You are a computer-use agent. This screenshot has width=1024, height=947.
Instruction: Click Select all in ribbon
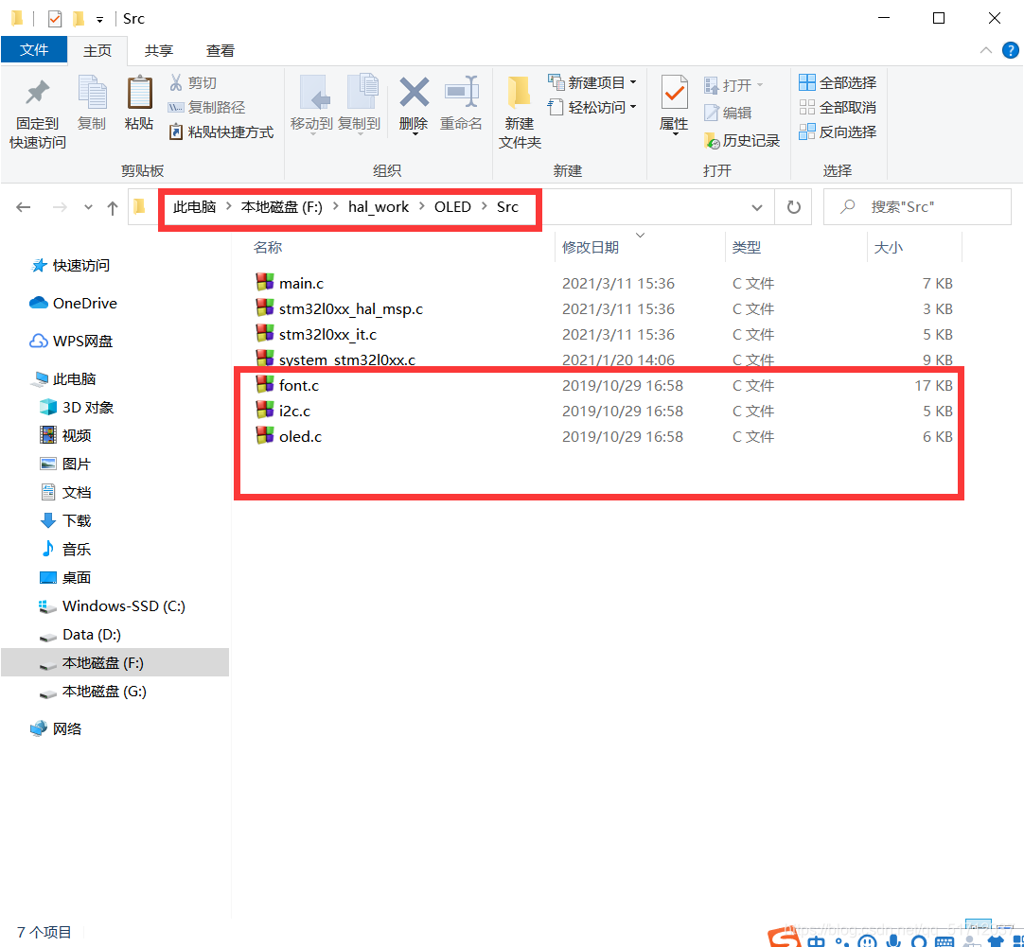pos(838,83)
